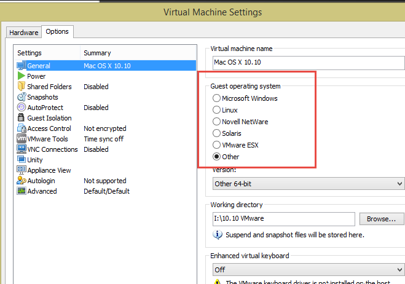Select the Guest Isolation row
The image size is (405, 284).
(x=105, y=118)
